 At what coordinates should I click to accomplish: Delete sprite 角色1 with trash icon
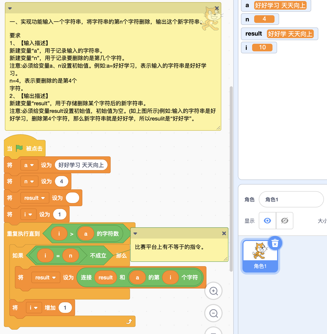[275, 244]
